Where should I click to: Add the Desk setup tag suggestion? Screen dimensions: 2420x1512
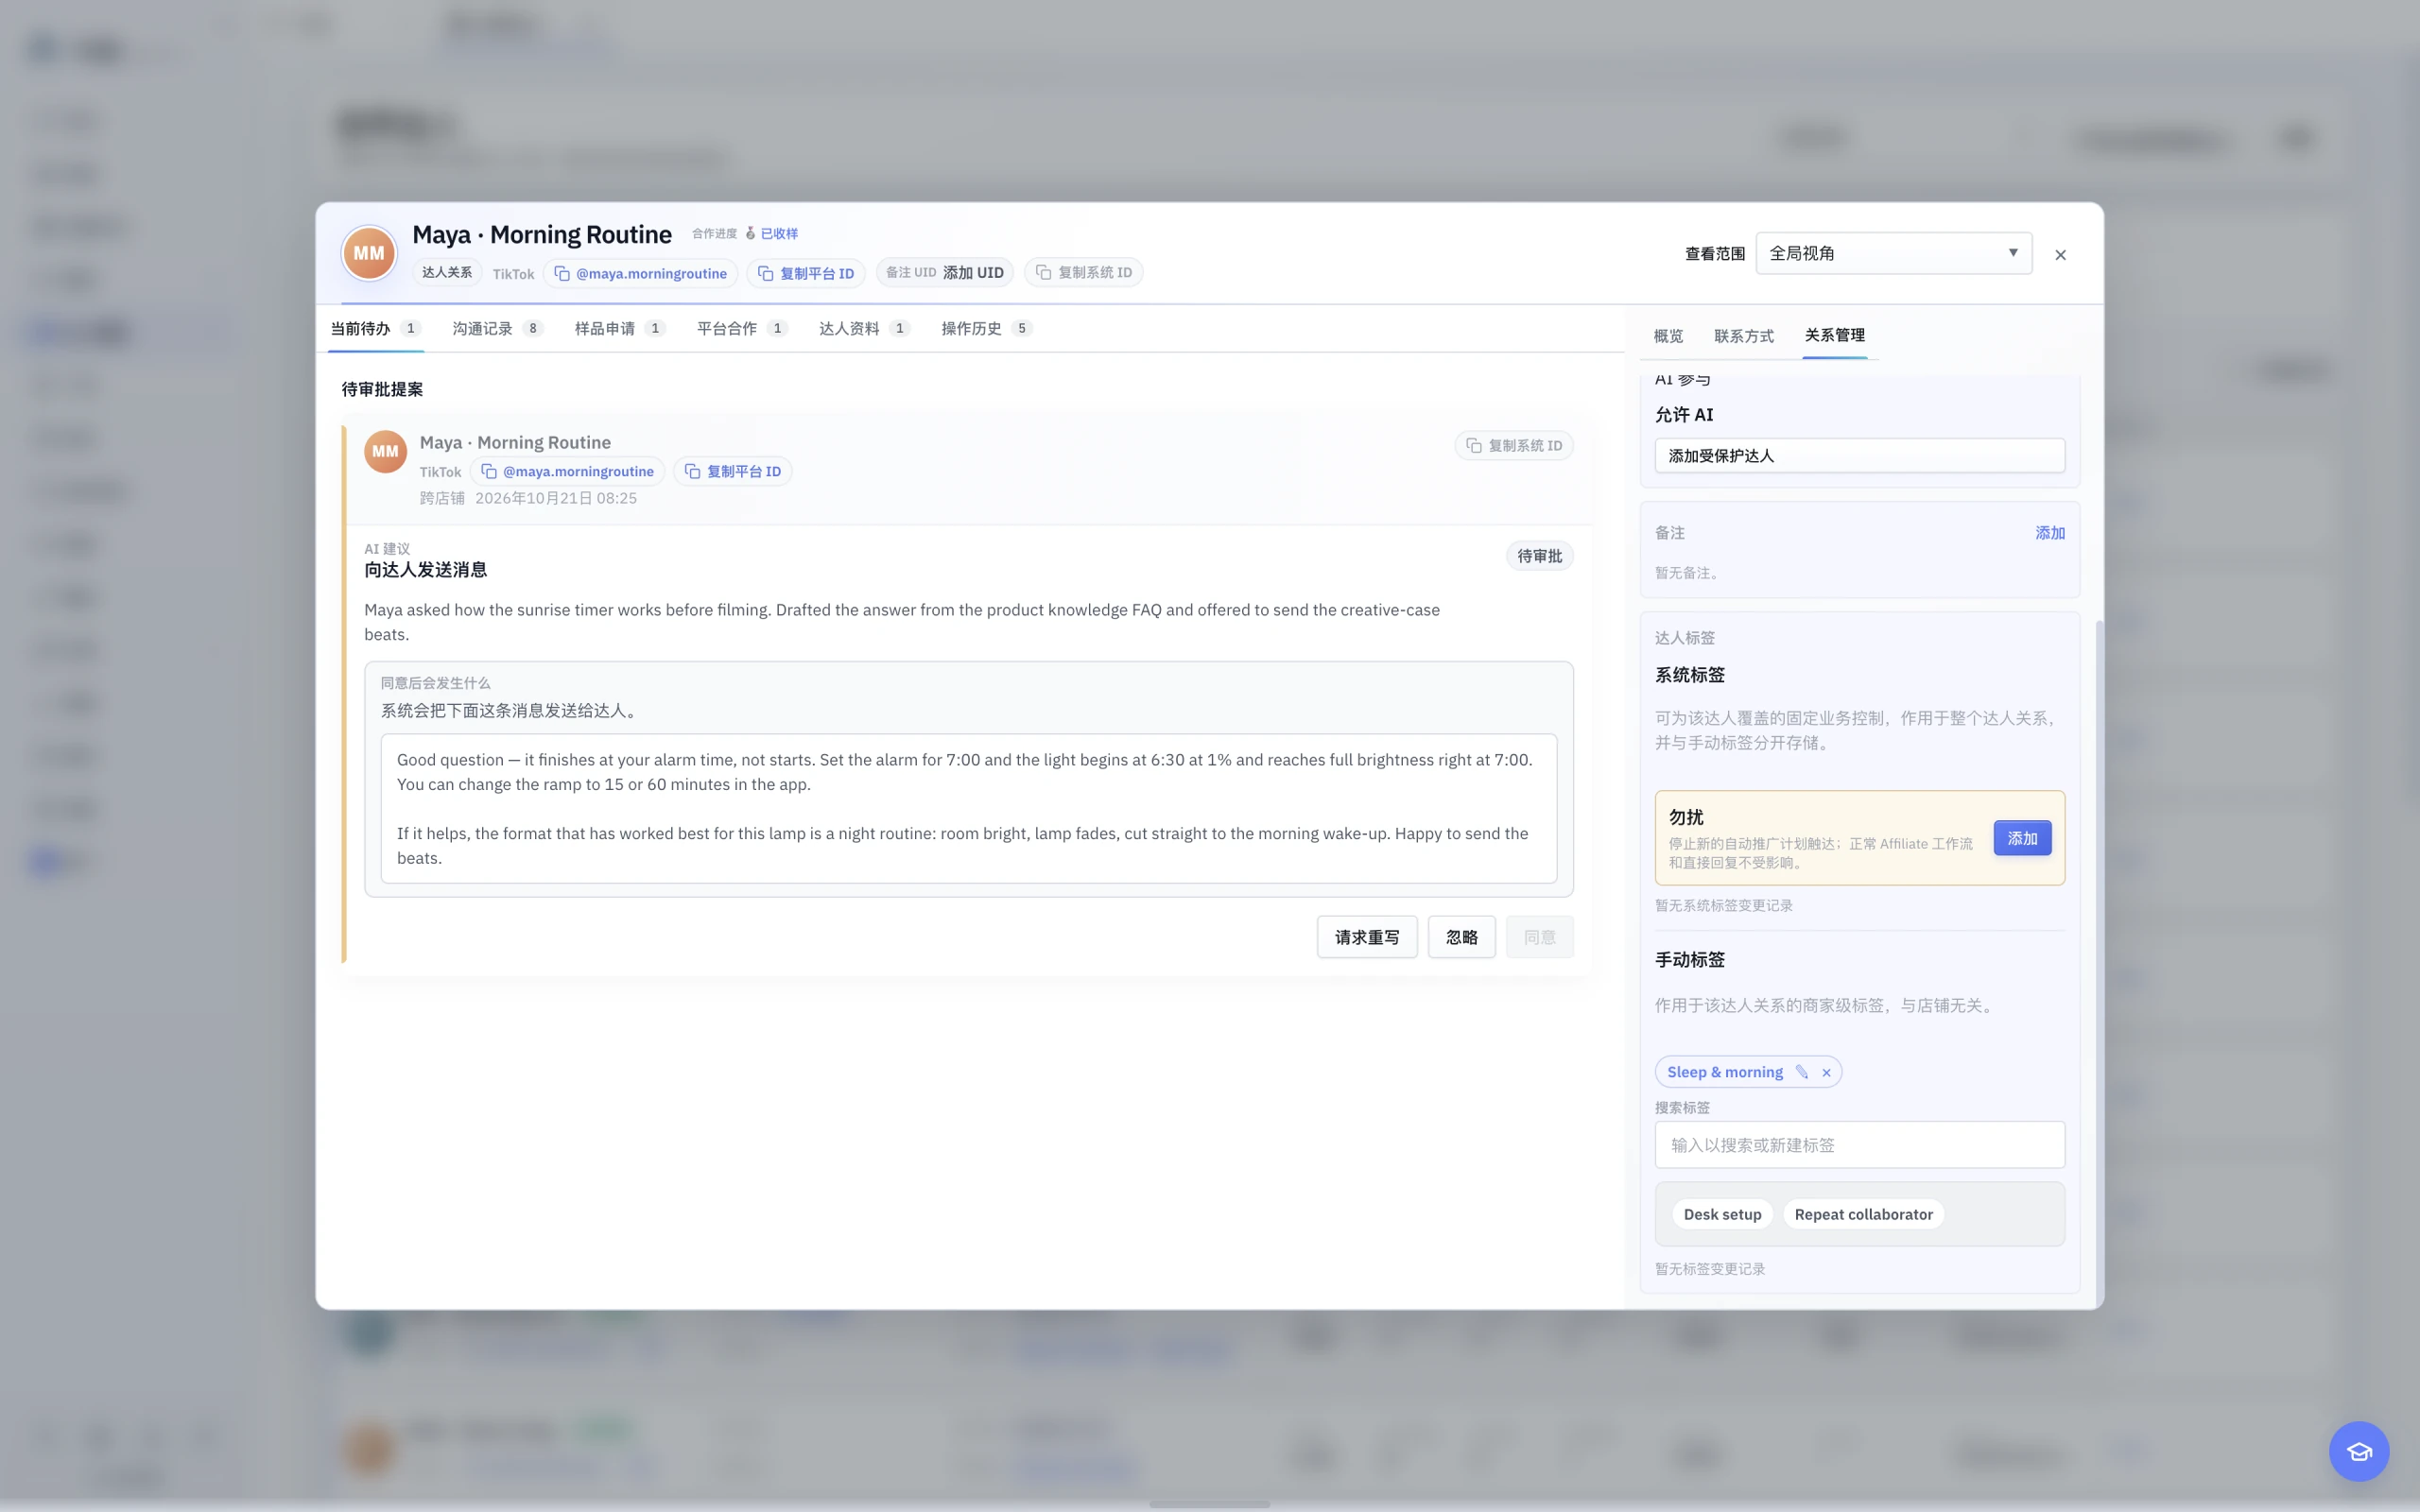coord(1722,1214)
